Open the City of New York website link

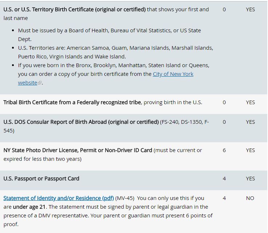coord(173,74)
